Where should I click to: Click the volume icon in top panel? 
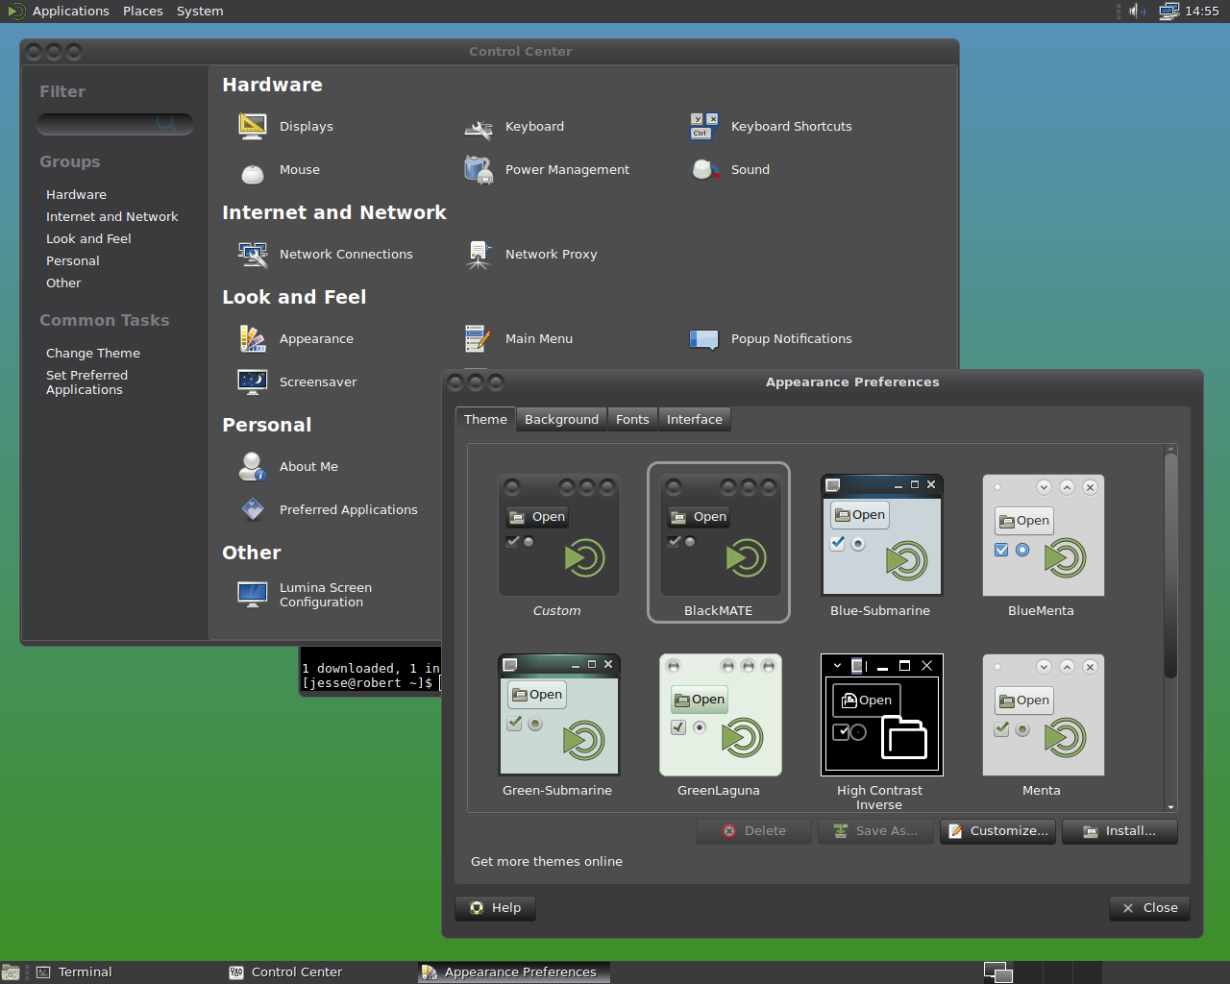coord(1137,12)
